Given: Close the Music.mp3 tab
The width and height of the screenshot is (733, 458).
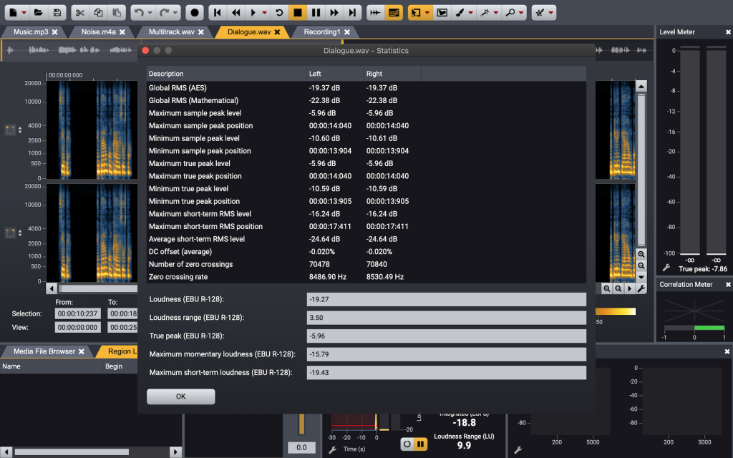Looking at the screenshot, I should 55,32.
